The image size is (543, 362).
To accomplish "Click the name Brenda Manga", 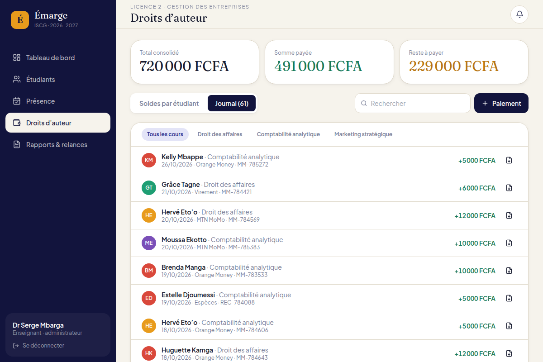I will (x=183, y=267).
